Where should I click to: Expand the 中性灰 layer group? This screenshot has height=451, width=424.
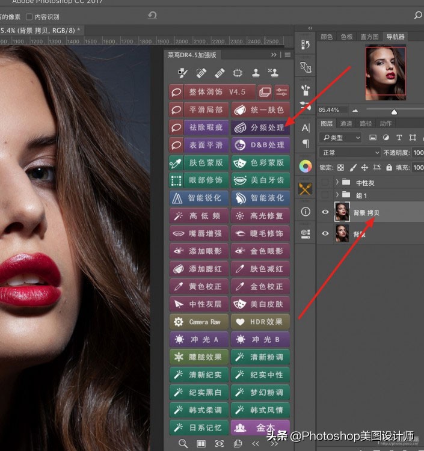coord(337,182)
